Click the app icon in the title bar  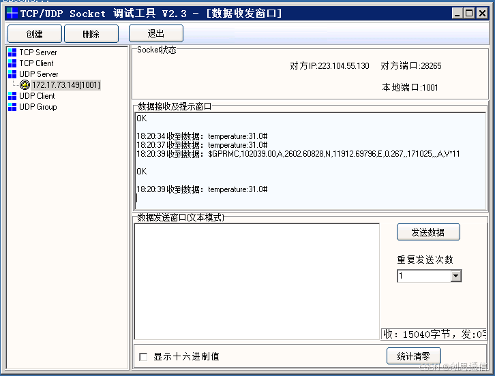click(x=12, y=13)
